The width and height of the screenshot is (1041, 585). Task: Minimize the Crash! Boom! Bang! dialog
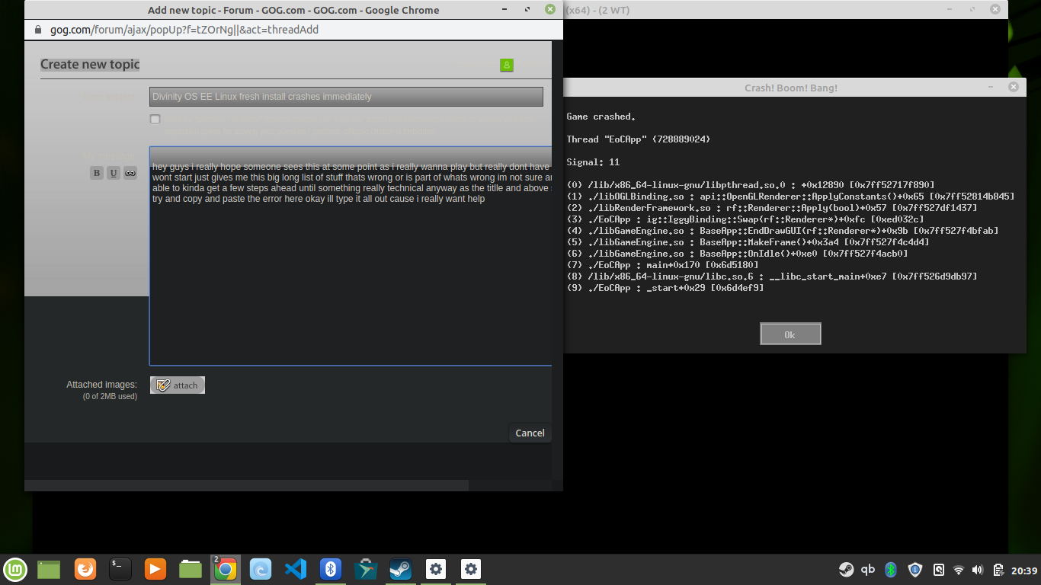(x=990, y=88)
